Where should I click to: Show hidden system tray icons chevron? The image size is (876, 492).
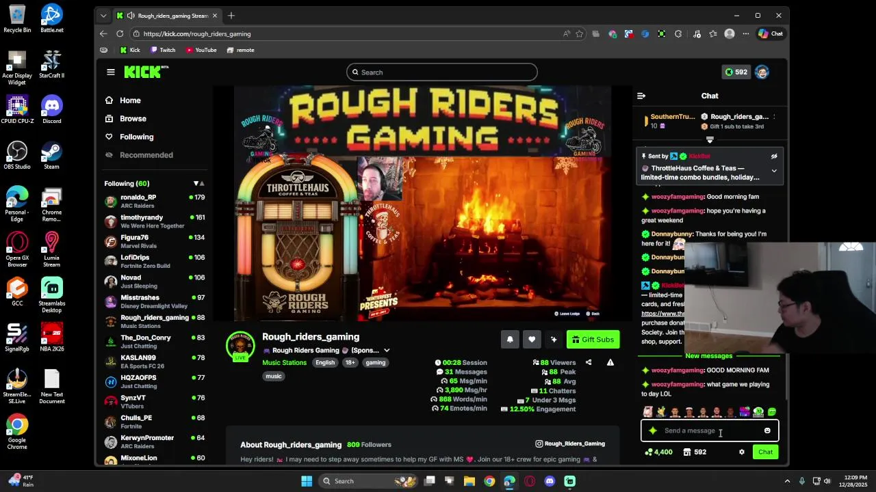point(787,481)
